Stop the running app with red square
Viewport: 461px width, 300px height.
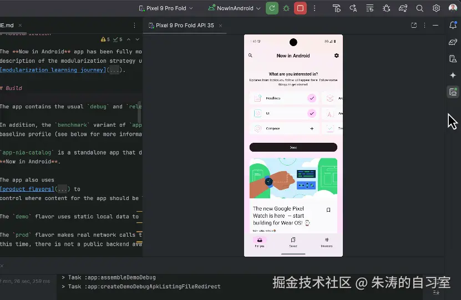point(300,8)
